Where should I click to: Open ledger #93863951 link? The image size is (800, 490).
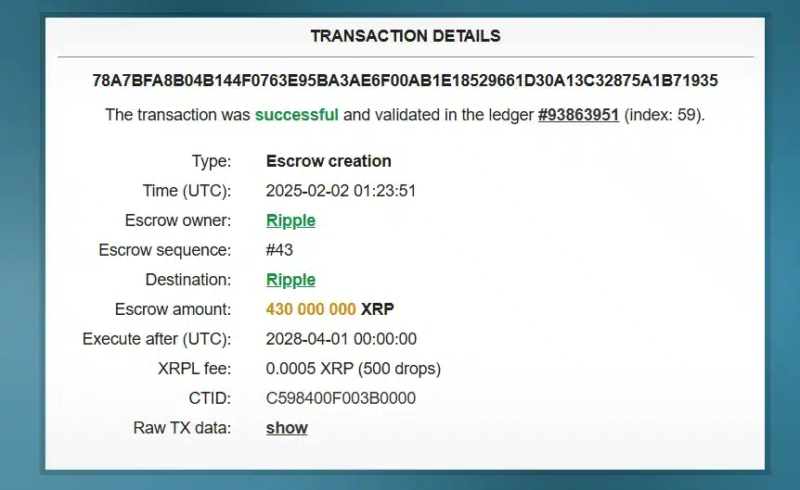pos(578,115)
